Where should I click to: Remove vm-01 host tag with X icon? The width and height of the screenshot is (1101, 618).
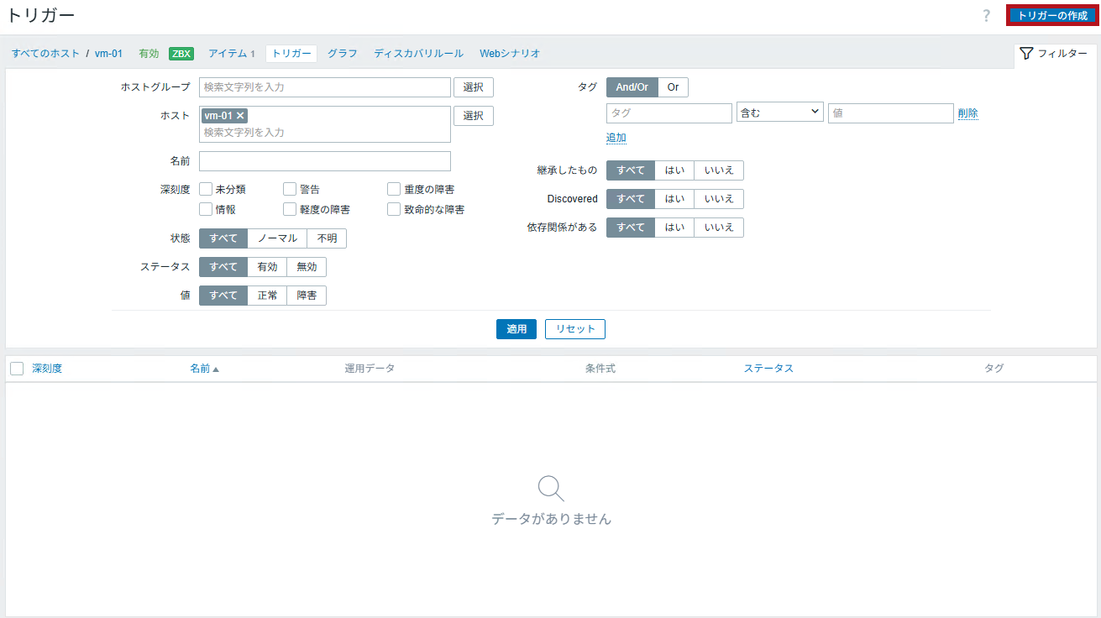click(x=240, y=116)
